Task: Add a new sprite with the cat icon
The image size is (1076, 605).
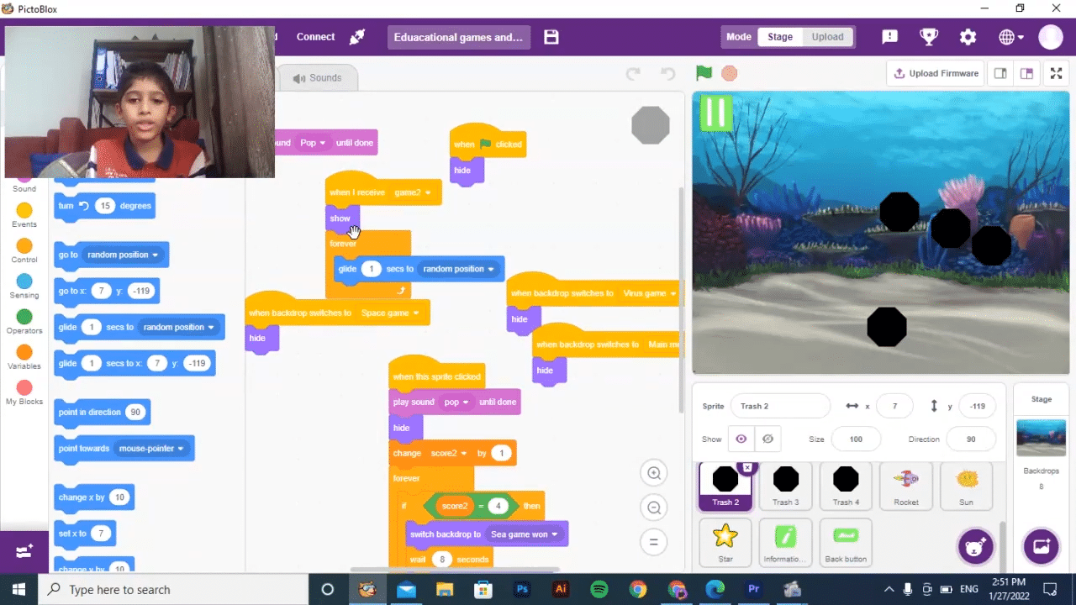Action: 975,546
